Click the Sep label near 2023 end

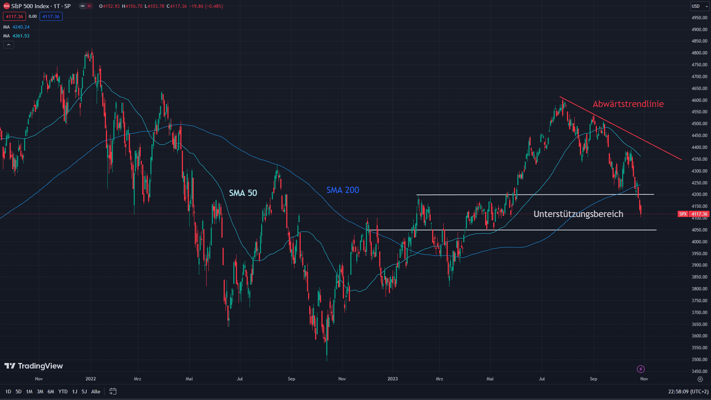593,379
